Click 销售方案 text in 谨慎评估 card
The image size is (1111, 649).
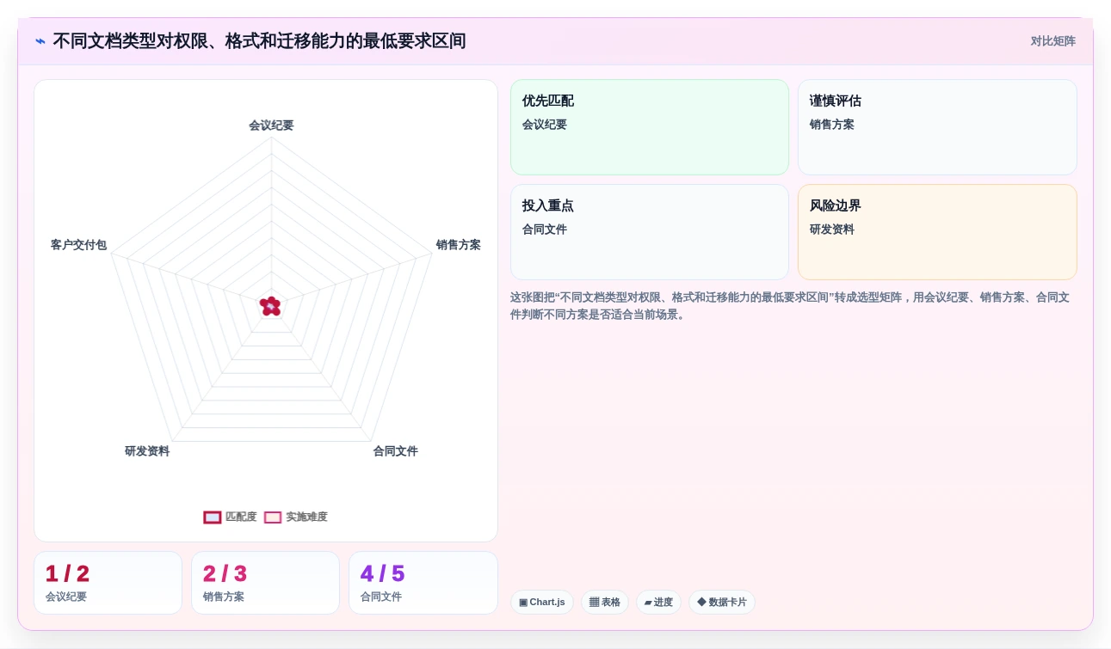[832, 125]
